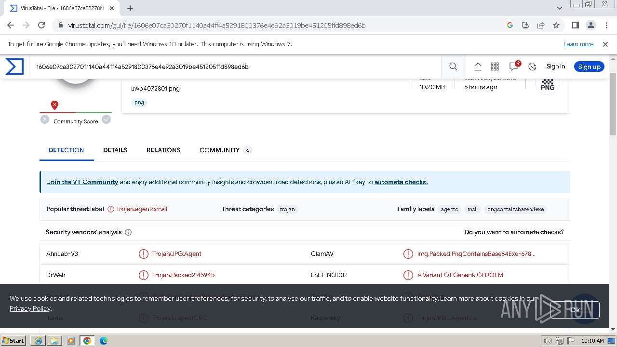Click the vertical page scrollbar thumb

[x=613, y=104]
